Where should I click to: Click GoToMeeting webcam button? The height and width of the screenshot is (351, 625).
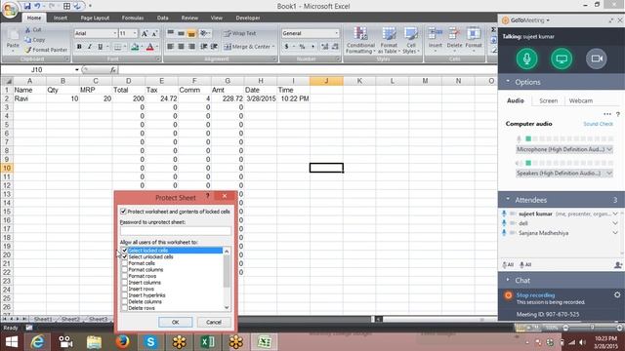(597, 58)
